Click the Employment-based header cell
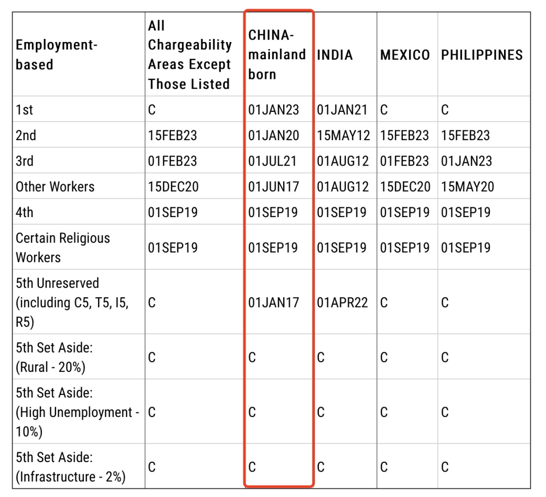Screen dimensions: 546x497 [57, 55]
